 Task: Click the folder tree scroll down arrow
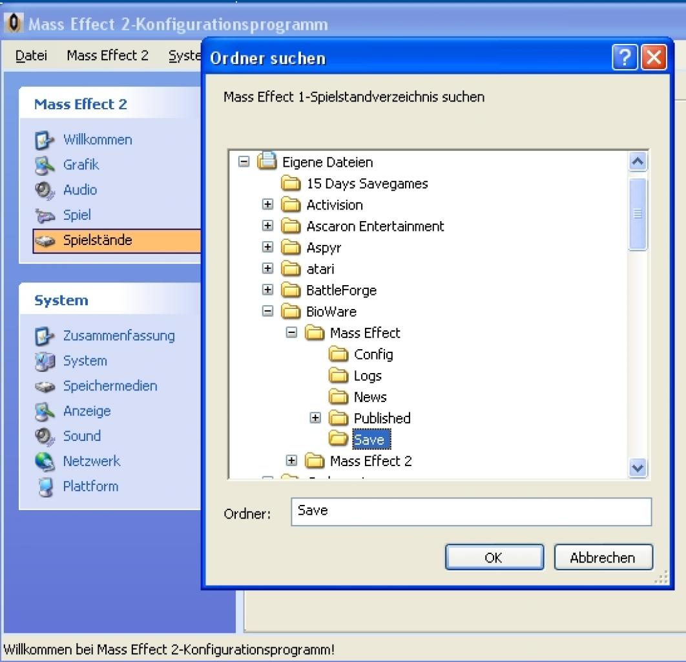[x=638, y=468]
